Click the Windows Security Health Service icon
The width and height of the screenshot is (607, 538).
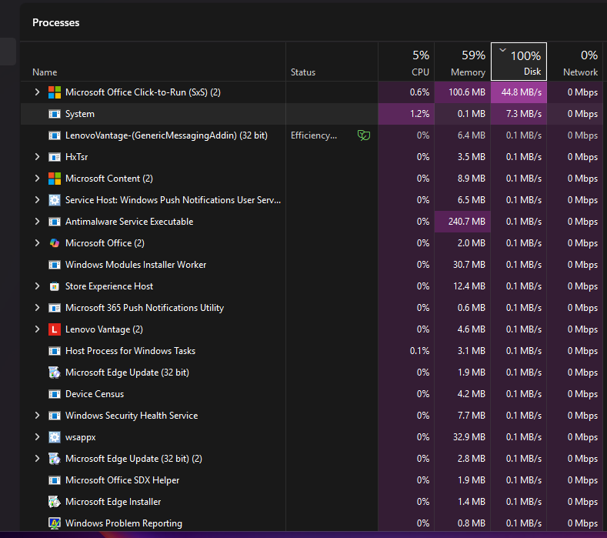coord(55,416)
